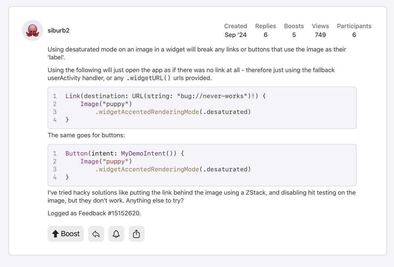Click the Created Sep '24 stat

click(235, 30)
